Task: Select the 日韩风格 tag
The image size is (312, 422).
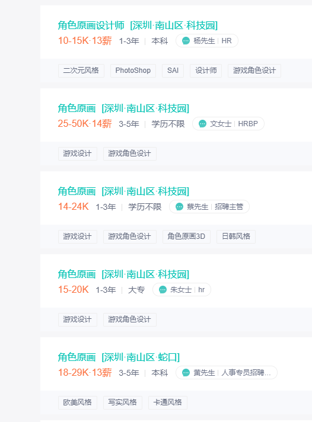Action: click(236, 236)
